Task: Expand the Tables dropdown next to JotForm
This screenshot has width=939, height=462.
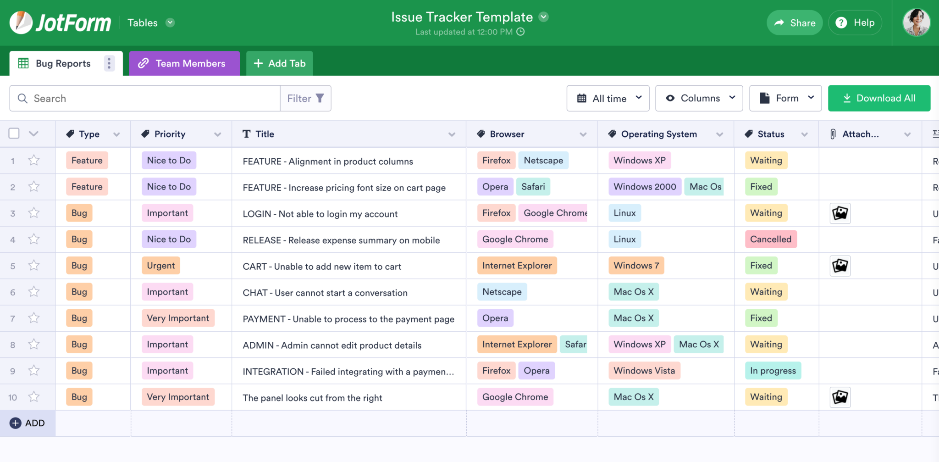Action: click(170, 22)
